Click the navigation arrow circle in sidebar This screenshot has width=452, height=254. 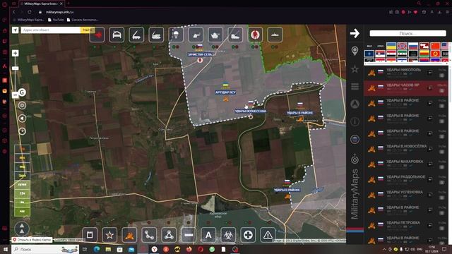tap(355, 104)
